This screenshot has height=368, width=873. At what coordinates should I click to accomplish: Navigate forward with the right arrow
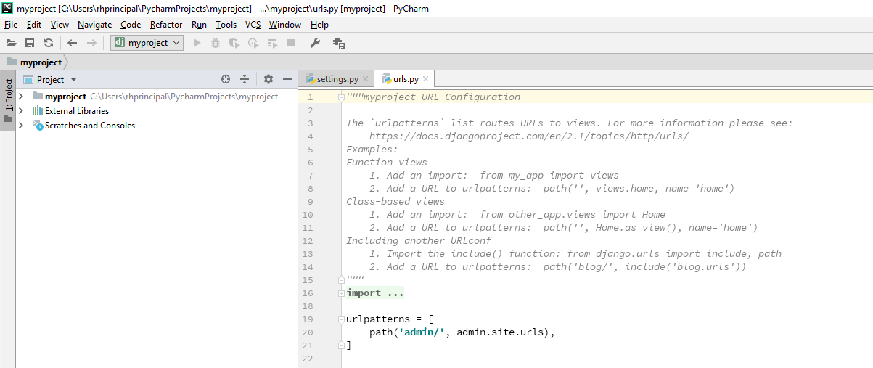(x=91, y=44)
